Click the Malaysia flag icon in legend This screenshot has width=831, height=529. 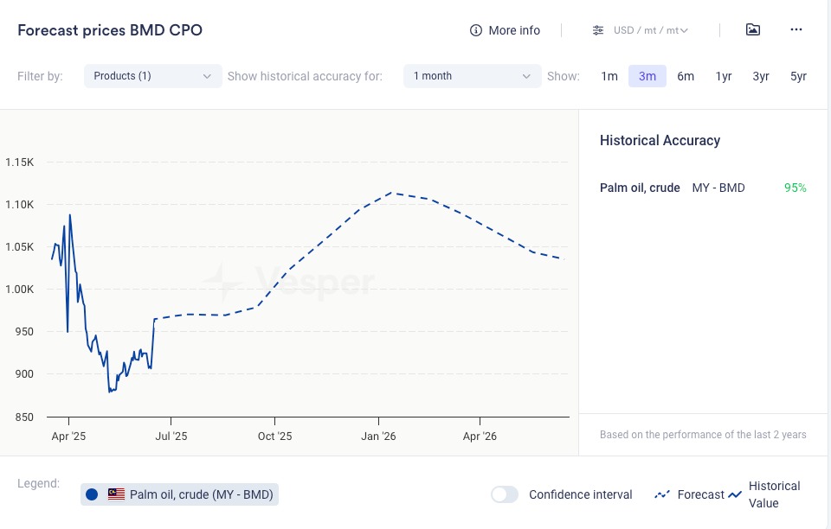(117, 494)
